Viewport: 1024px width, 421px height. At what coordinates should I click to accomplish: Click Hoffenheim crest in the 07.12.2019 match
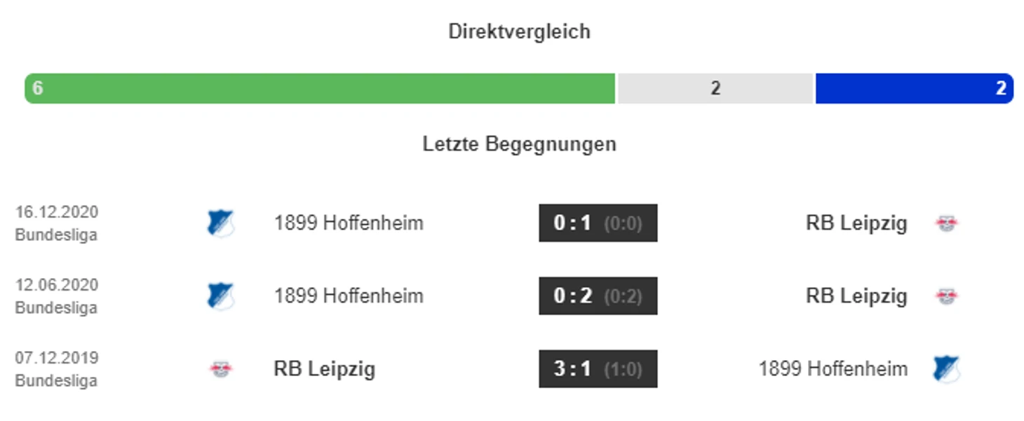pos(946,369)
